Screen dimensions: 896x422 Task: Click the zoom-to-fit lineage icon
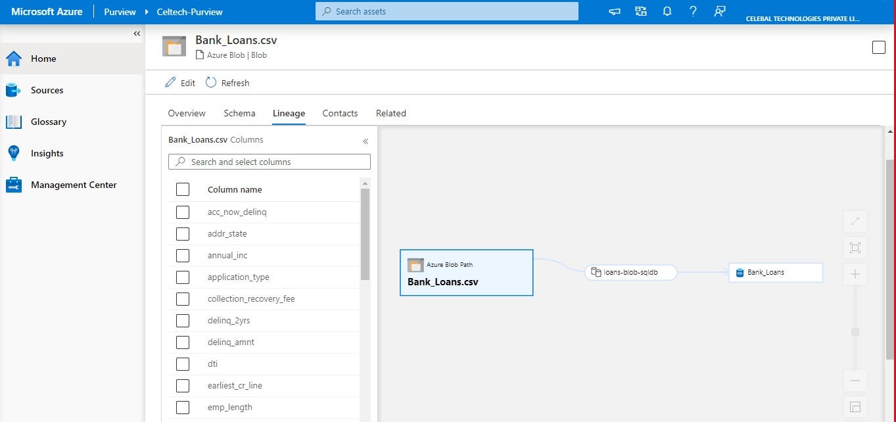pyautogui.click(x=855, y=248)
